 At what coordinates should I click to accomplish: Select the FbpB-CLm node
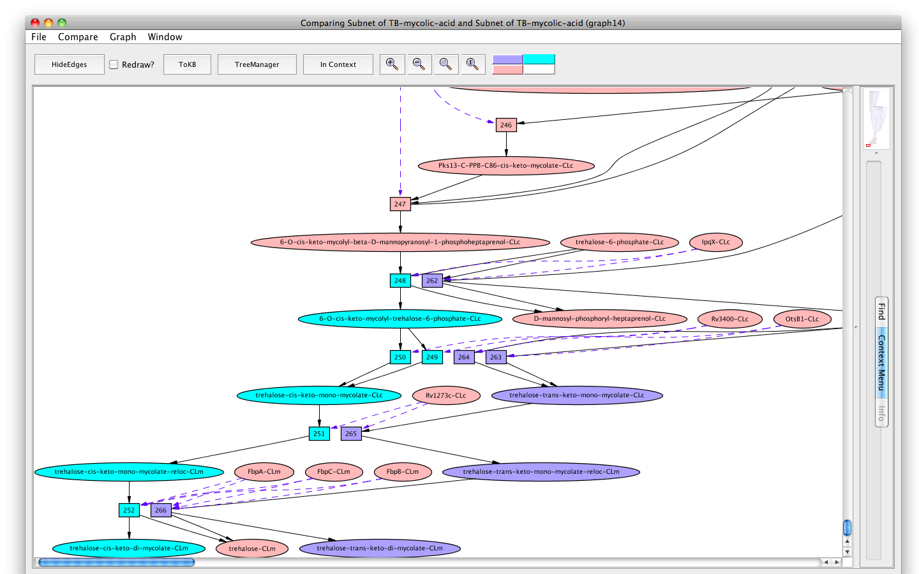pyautogui.click(x=403, y=472)
